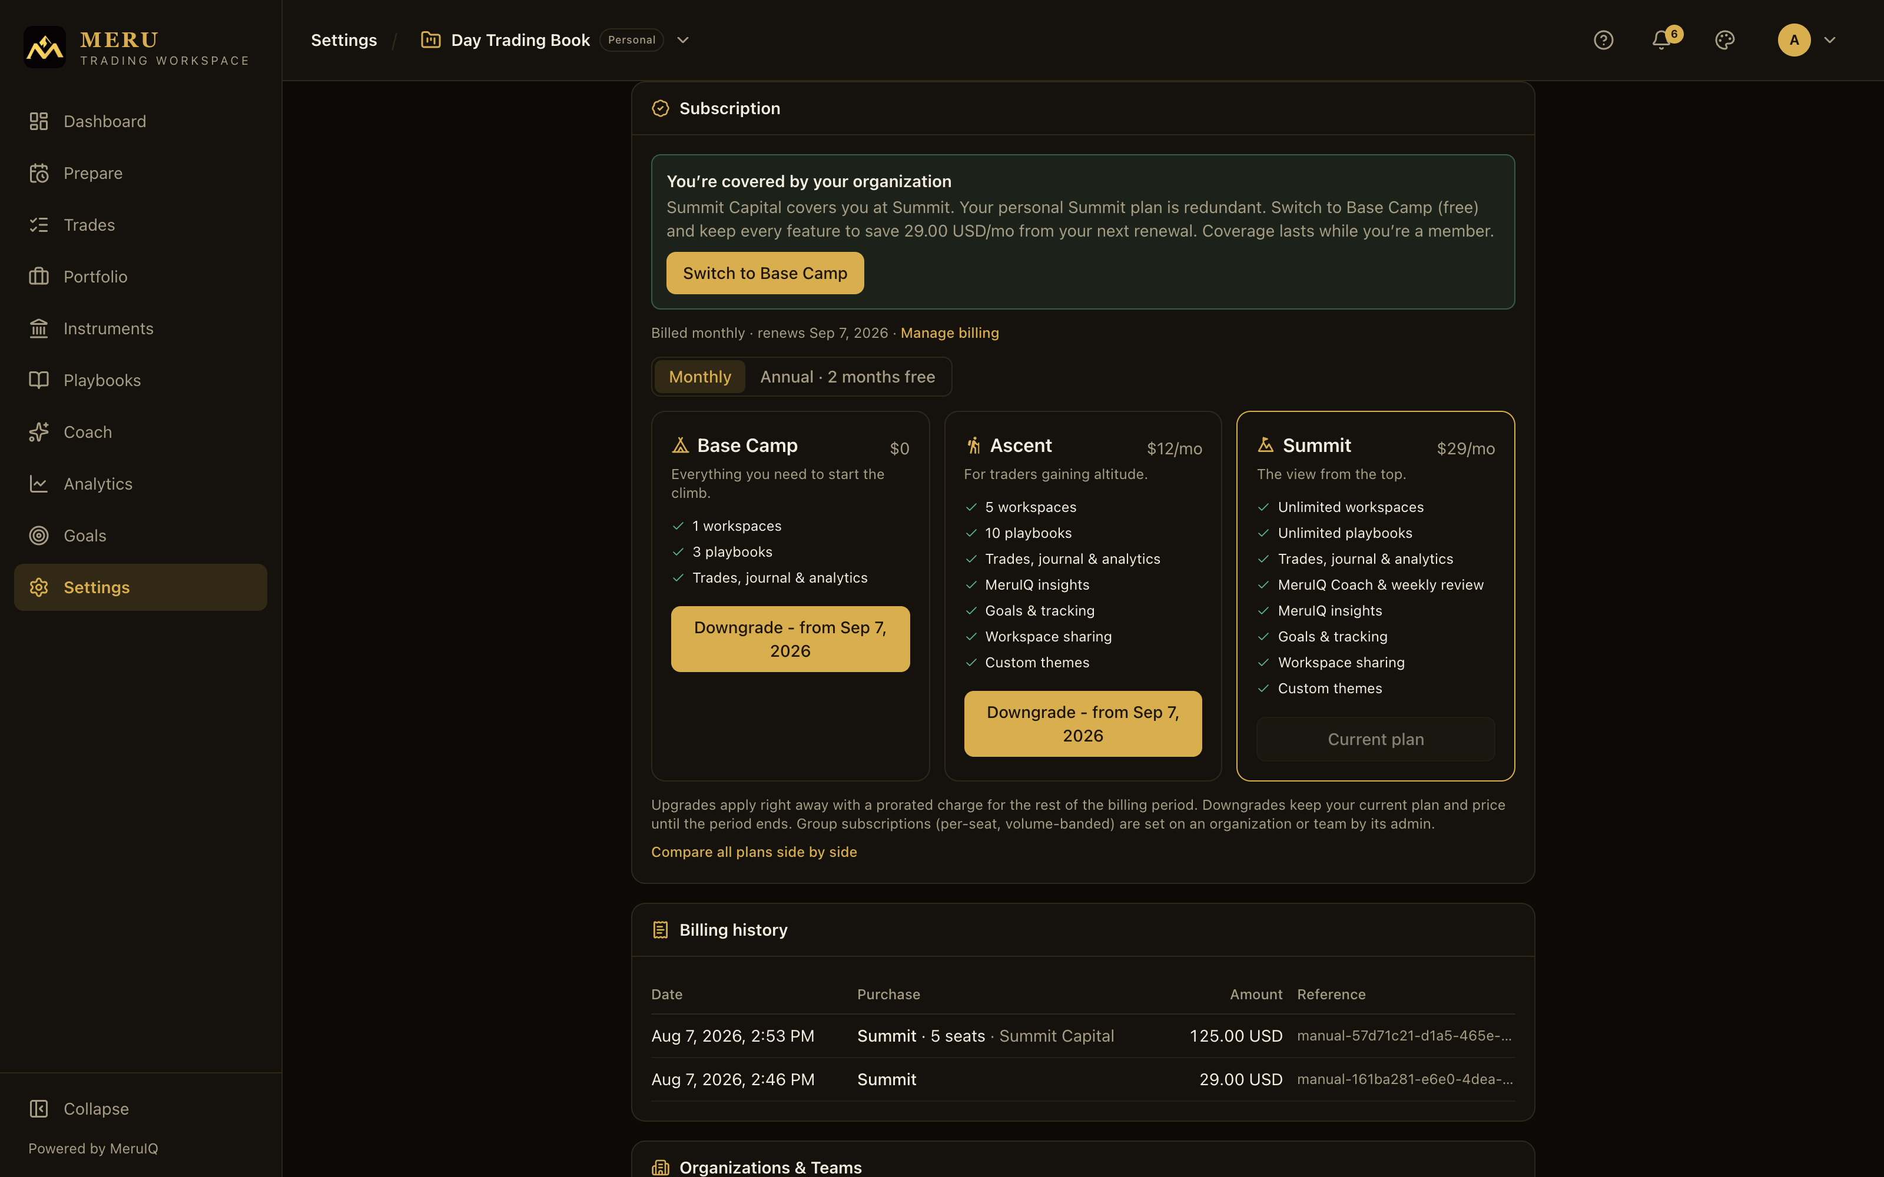The width and height of the screenshot is (1884, 1177).
Task: Click Aug 7, 2026, 2:53 PM date
Action: 732,1036
